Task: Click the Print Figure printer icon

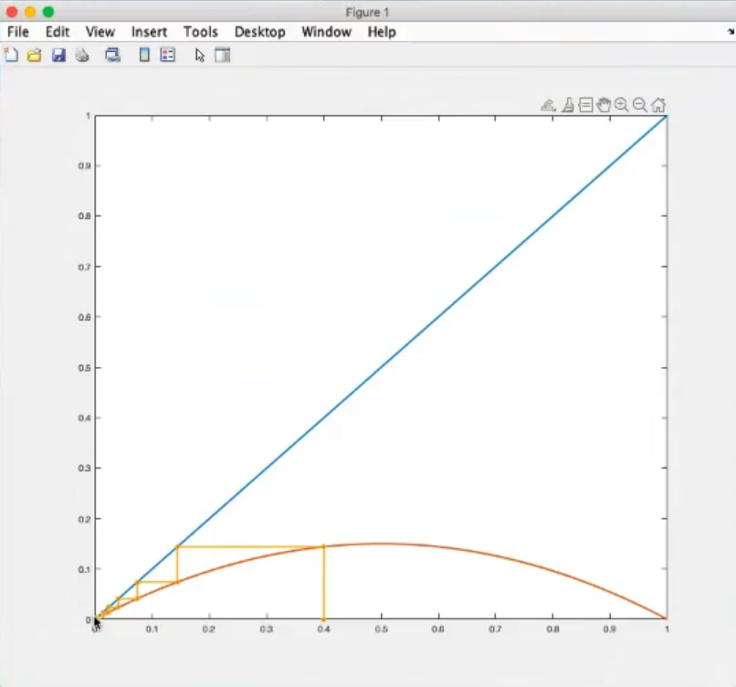Action: tap(82, 56)
